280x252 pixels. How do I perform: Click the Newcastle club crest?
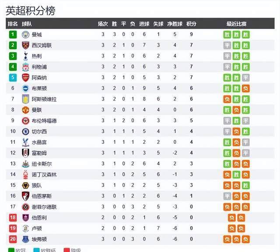point(25,164)
